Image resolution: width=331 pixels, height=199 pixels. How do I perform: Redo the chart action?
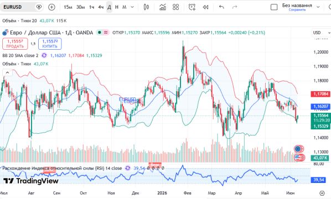(x=235, y=7)
